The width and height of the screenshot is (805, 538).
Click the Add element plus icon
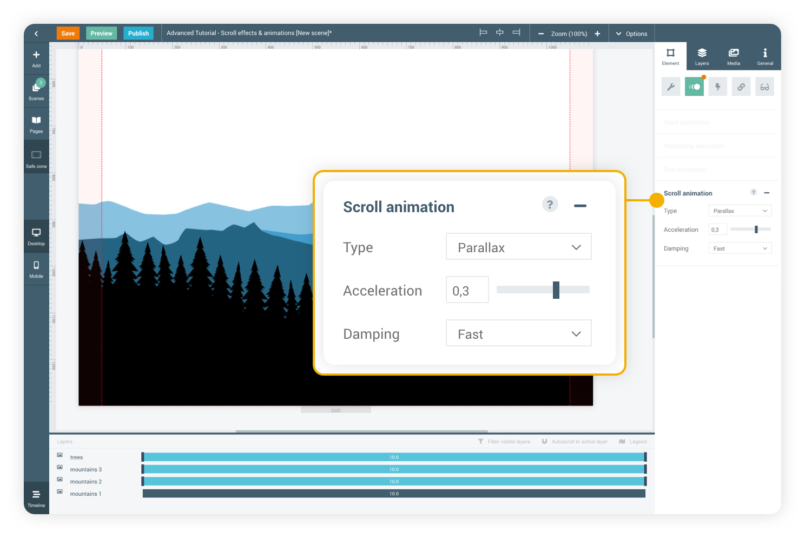36,58
